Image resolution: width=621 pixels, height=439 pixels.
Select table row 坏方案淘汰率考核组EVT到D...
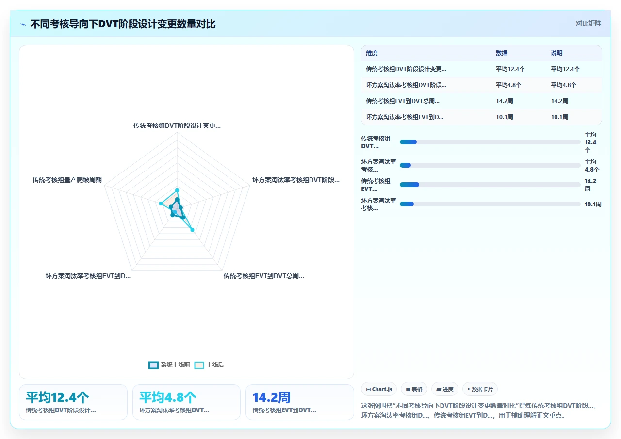coord(481,117)
